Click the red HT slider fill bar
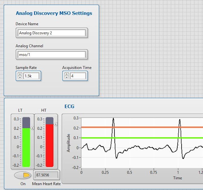Screen dimensions: 203x190 tap(50, 146)
